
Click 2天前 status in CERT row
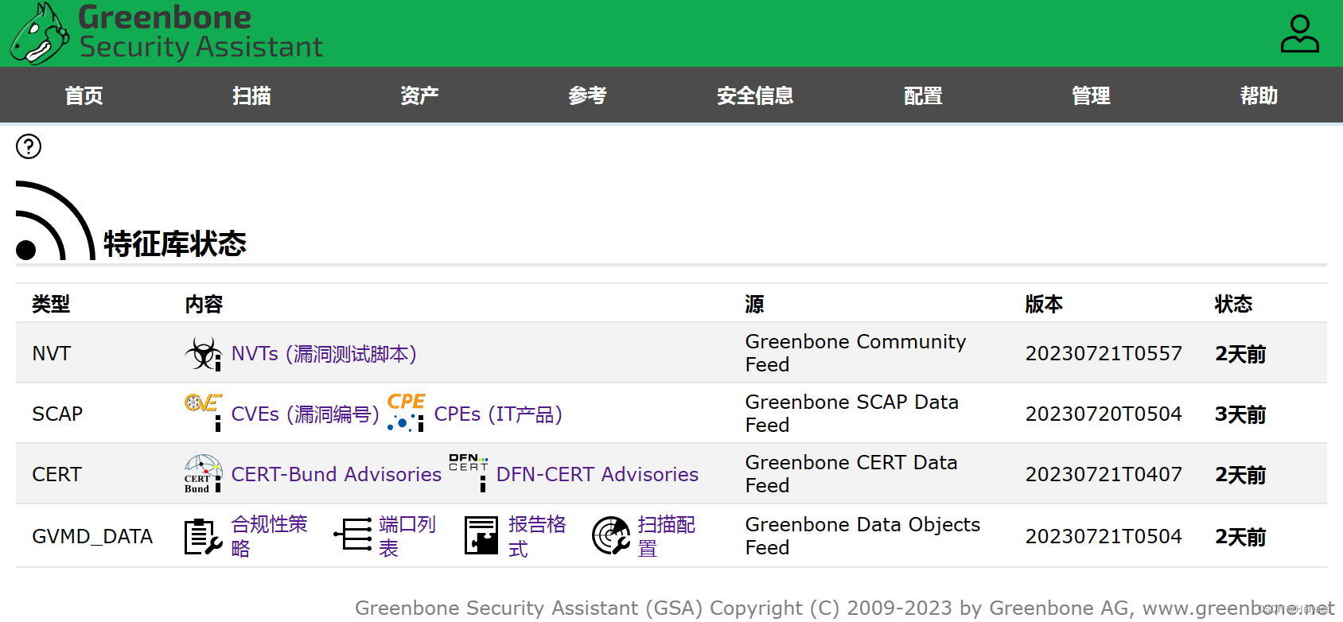coord(1240,475)
